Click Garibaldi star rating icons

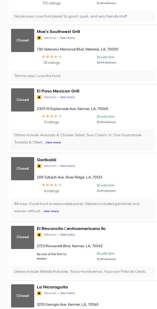tap(51, 185)
